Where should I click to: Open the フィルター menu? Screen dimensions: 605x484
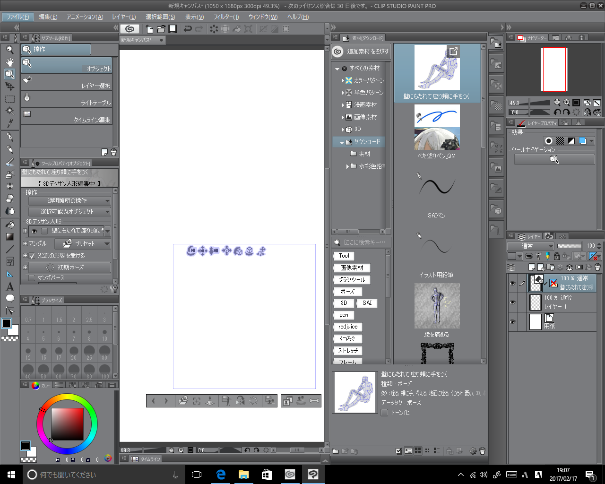[226, 17]
